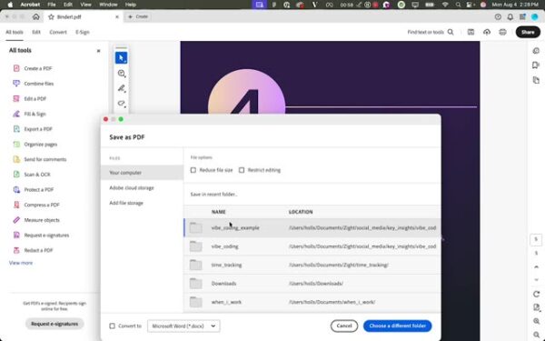
Task: Select the Binder1.pdf document tab
Action: 84,16
